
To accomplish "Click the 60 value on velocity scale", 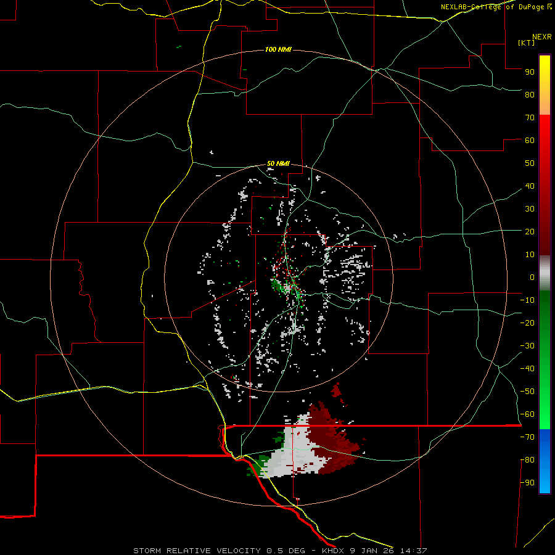I will coord(530,140).
